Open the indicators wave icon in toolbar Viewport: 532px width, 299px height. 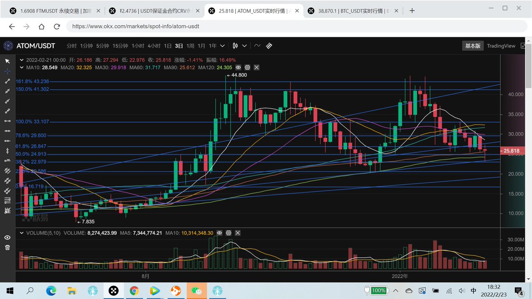257,46
